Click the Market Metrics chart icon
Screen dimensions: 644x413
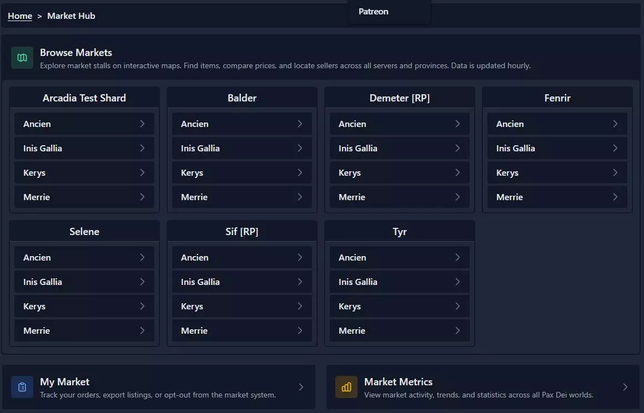tap(346, 387)
